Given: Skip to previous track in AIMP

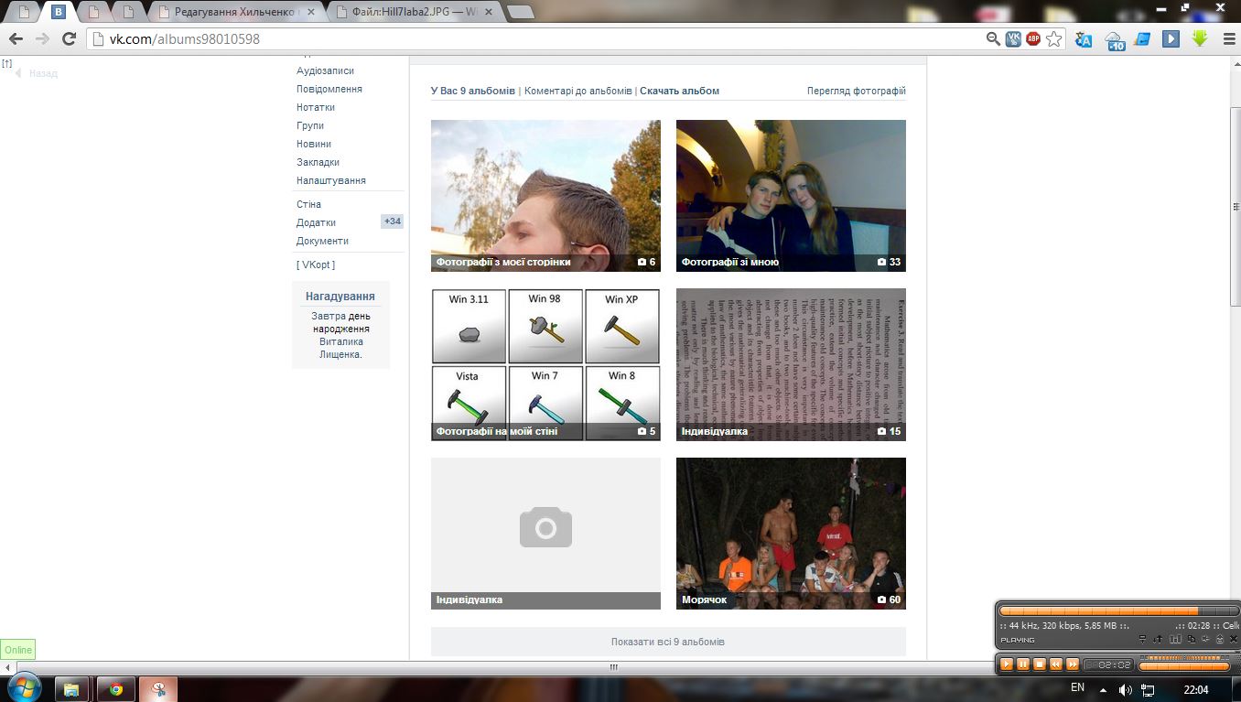Looking at the screenshot, I should pos(1056,664).
